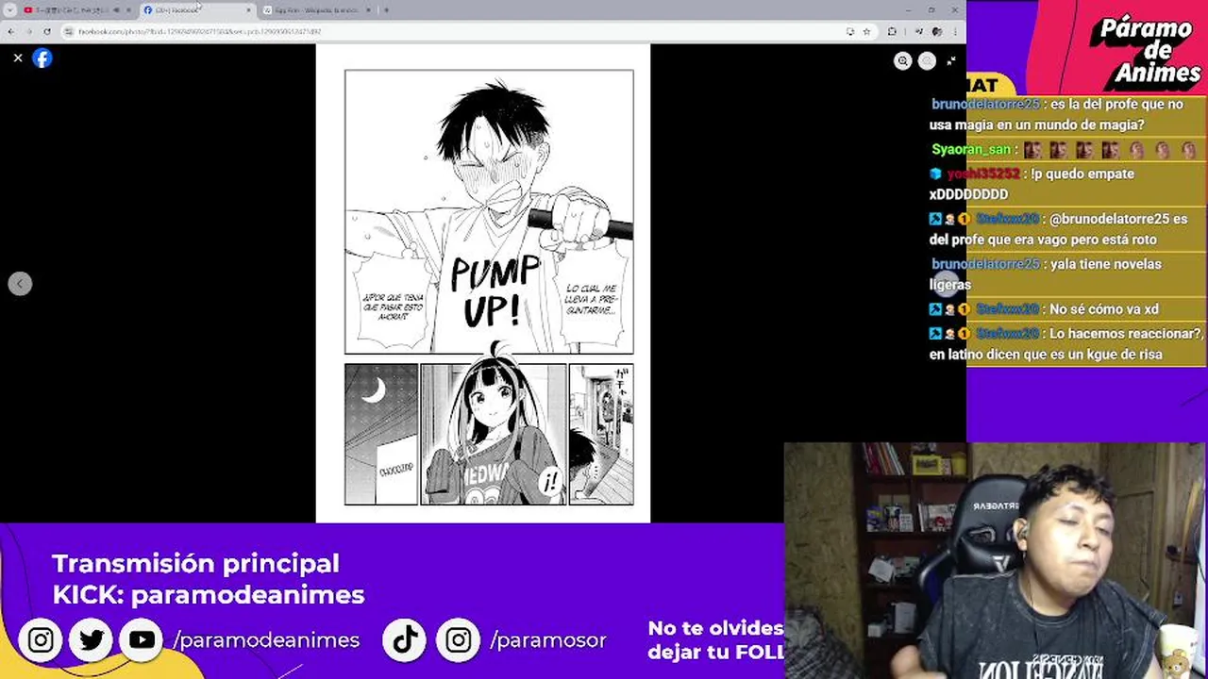
Task: Click the site info icon in address bar
Action: pos(69,31)
